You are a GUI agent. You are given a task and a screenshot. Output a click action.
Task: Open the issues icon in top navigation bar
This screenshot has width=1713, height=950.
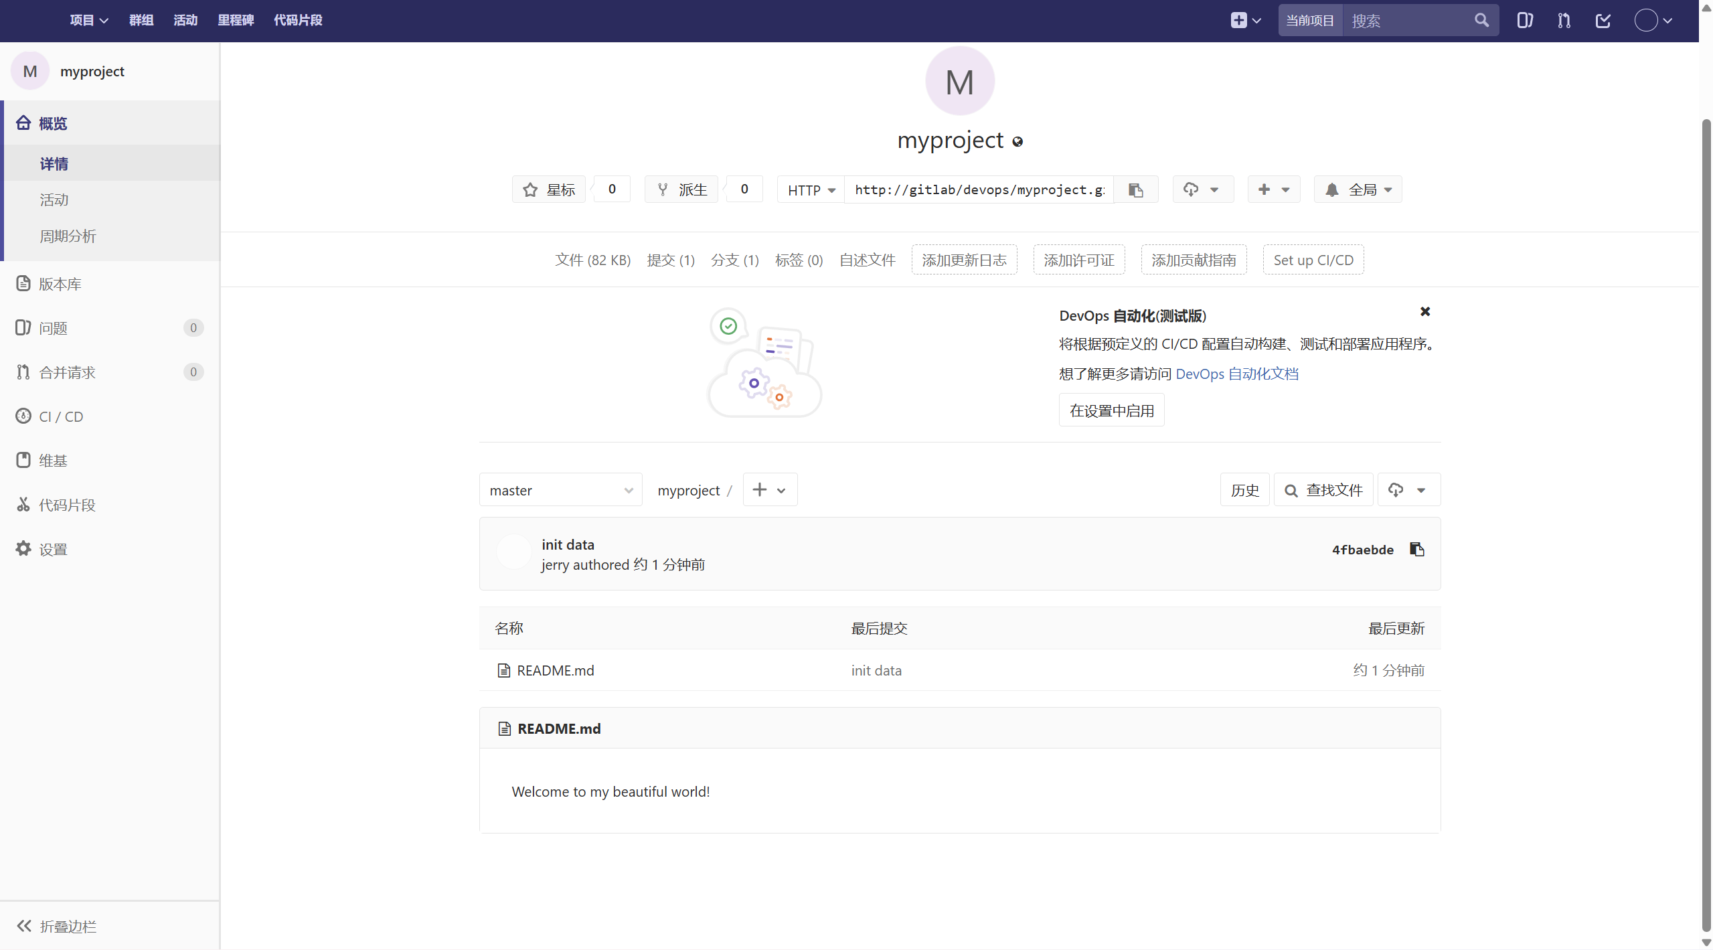pyautogui.click(x=1525, y=20)
